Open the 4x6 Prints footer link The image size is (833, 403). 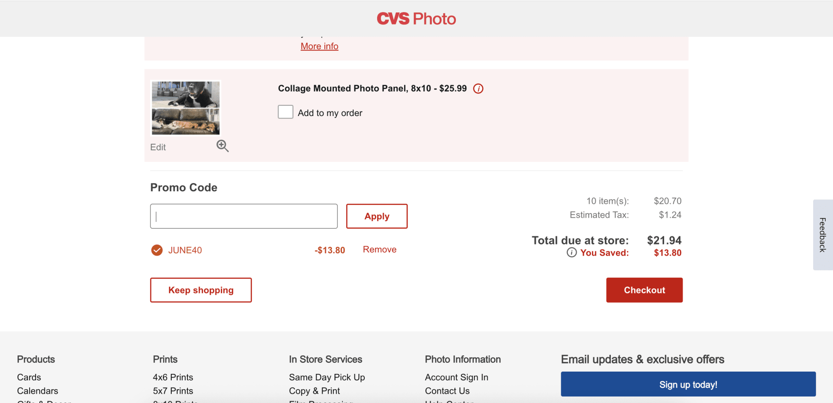click(173, 377)
